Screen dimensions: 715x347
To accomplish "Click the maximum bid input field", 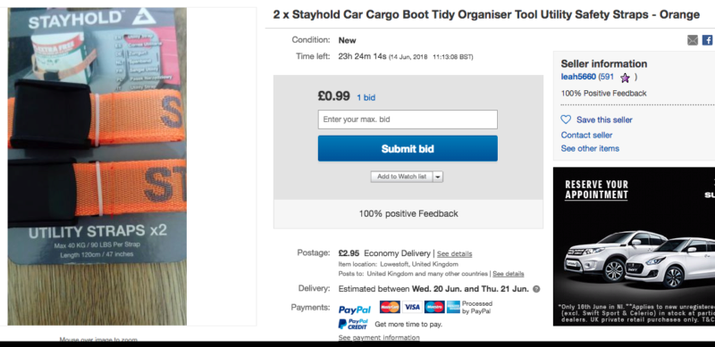I will 408,120.
